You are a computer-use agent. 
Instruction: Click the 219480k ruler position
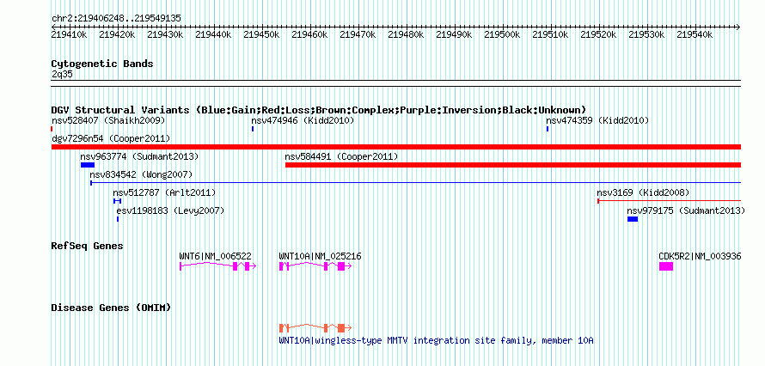pos(406,34)
